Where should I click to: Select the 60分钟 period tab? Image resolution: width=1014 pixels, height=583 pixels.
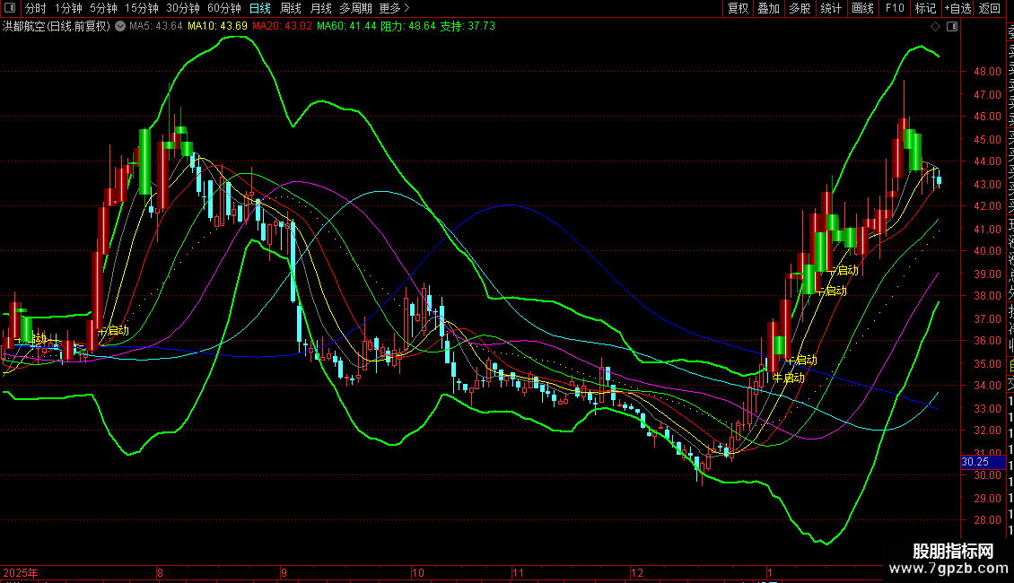tap(224, 8)
